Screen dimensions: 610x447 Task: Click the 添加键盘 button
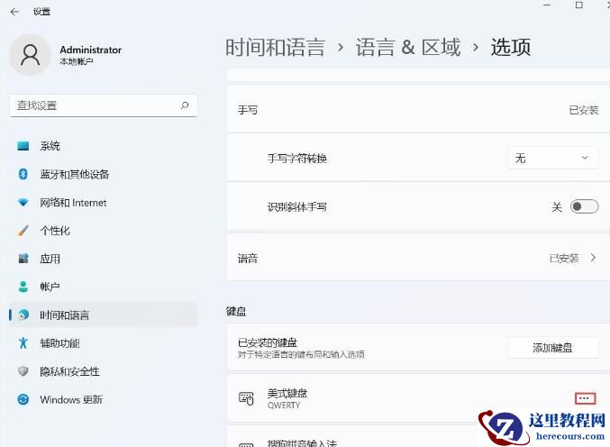(x=553, y=347)
